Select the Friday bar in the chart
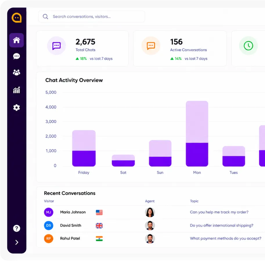The image size is (265, 261). (x=84, y=148)
